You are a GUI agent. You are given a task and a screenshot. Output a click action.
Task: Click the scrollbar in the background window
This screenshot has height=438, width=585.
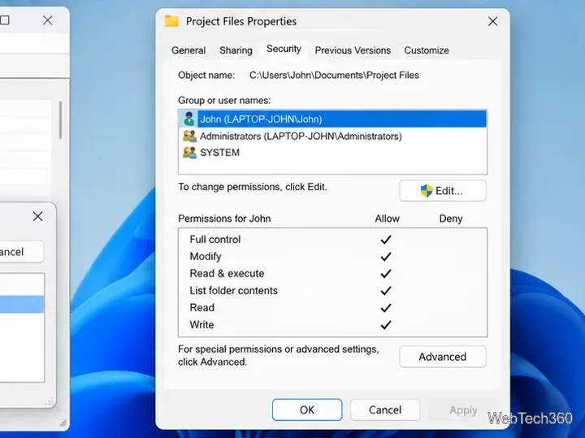59,120
